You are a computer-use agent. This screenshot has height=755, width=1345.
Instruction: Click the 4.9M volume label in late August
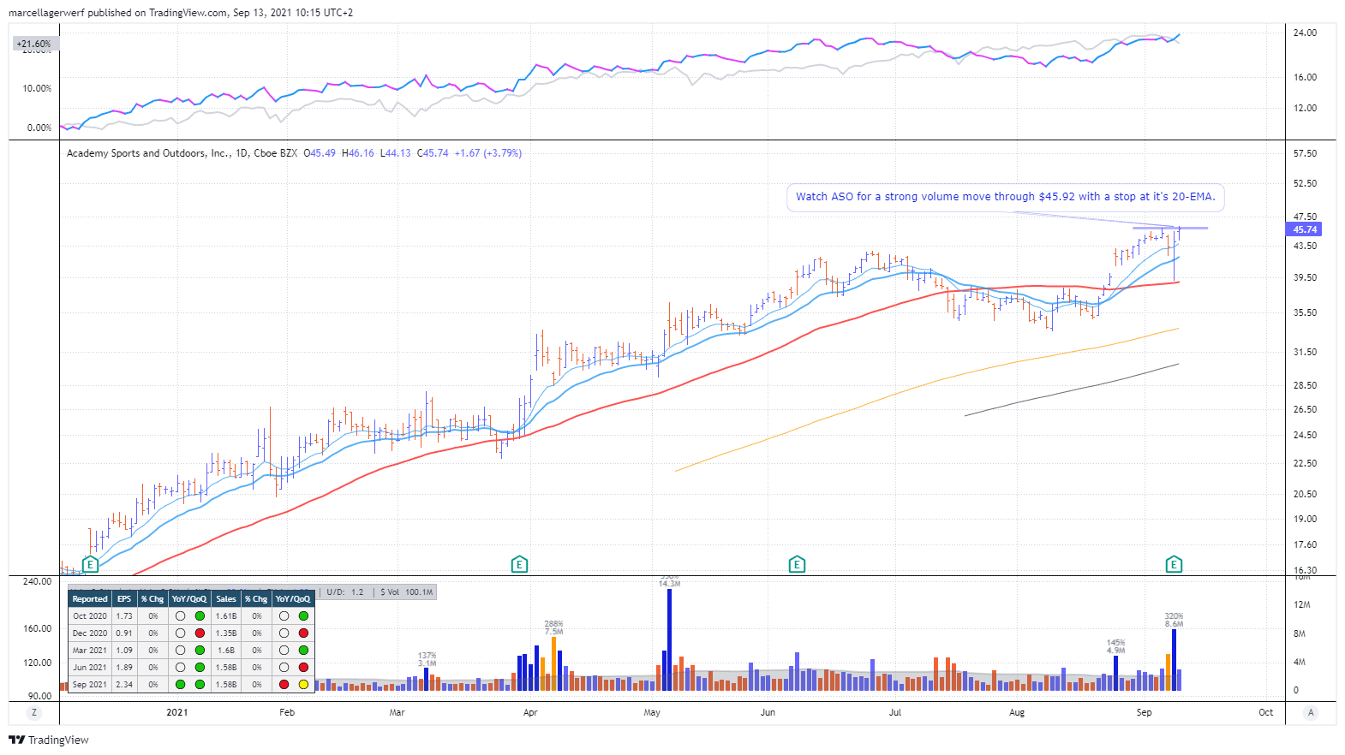1115,651
